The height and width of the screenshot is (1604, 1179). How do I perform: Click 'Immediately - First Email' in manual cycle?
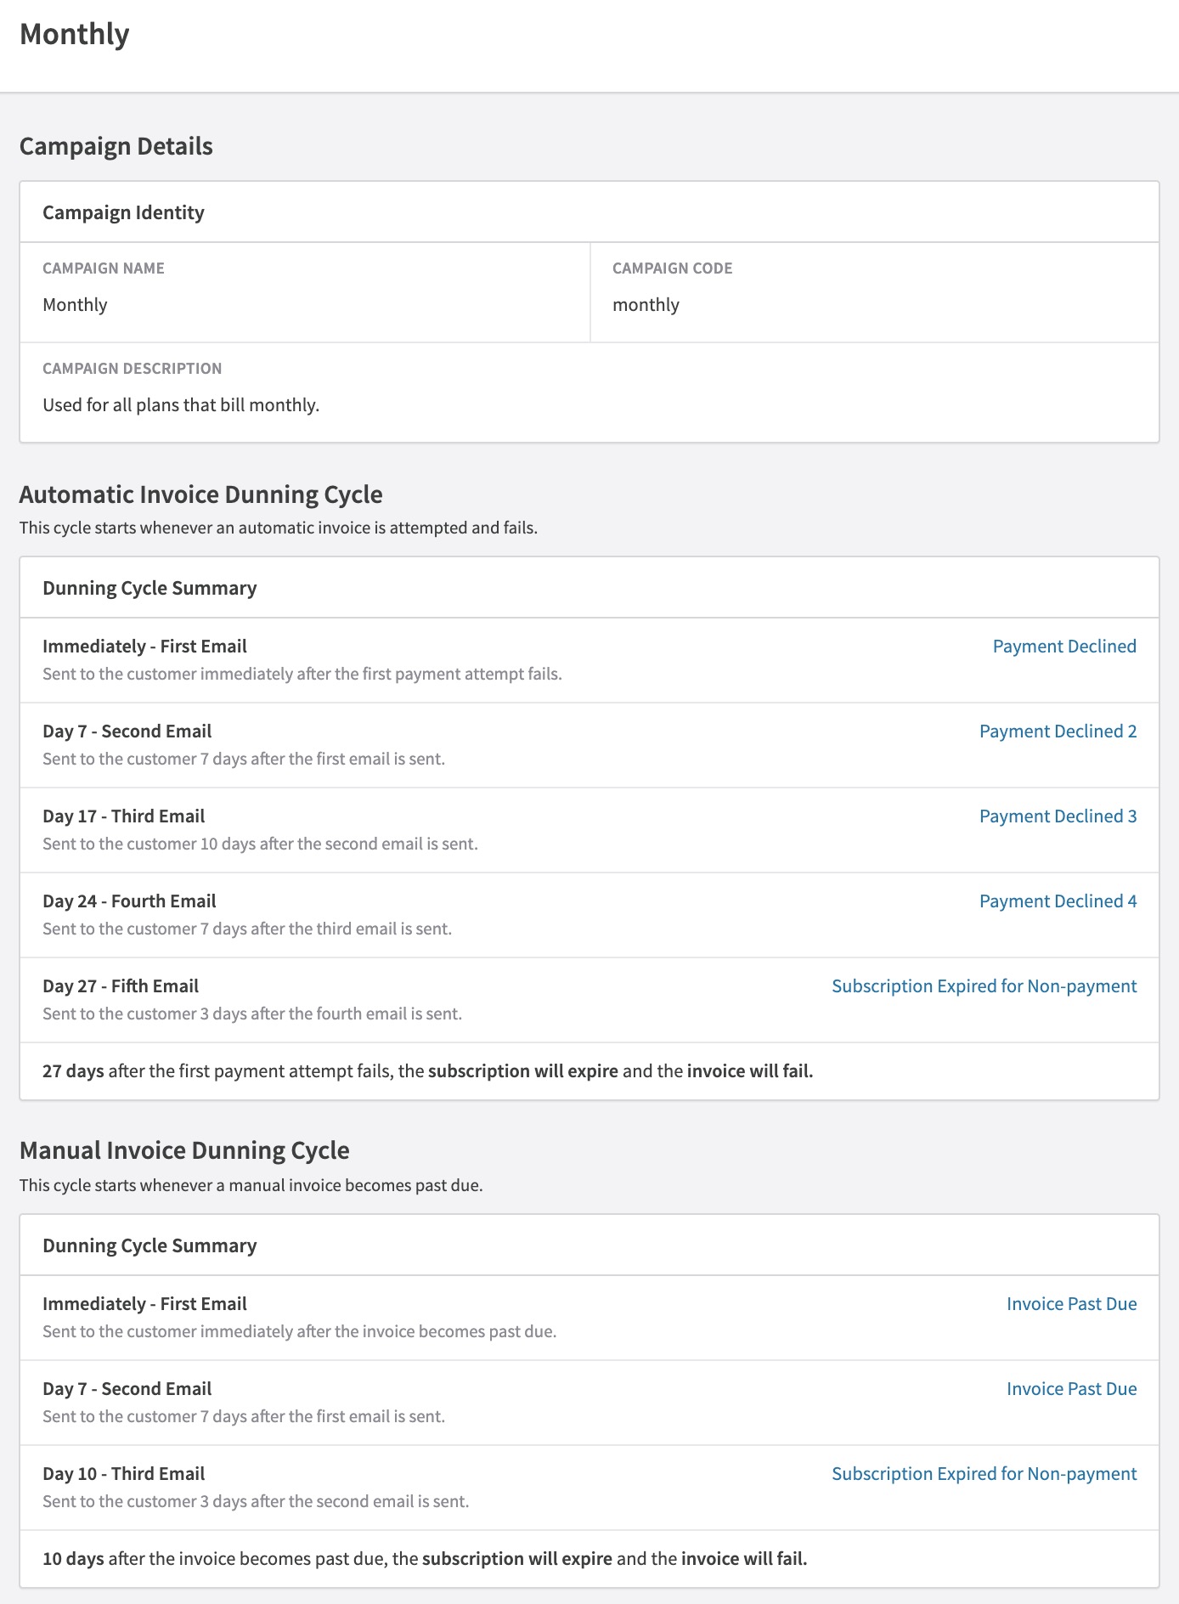click(x=144, y=1304)
